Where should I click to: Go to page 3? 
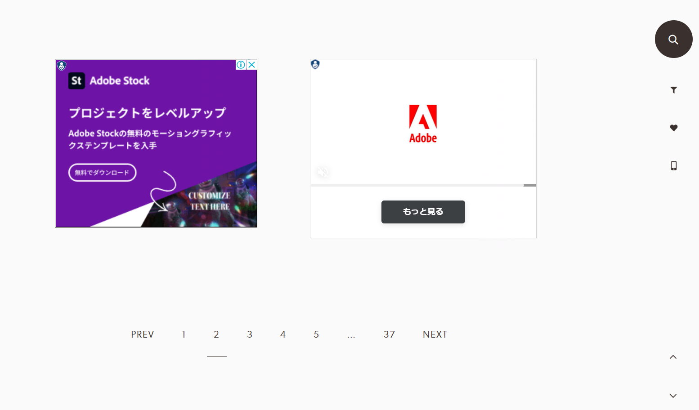click(x=250, y=334)
